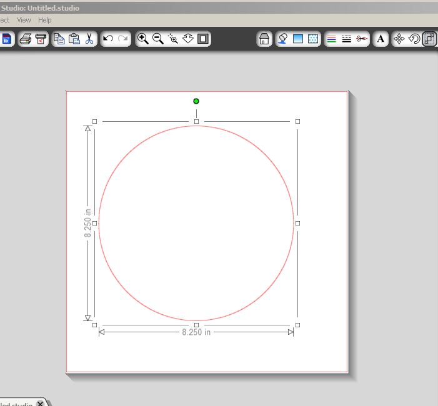Image resolution: width=438 pixels, height=406 pixels.
Task: Click the top-left corner selection handle
Action: tap(95, 121)
